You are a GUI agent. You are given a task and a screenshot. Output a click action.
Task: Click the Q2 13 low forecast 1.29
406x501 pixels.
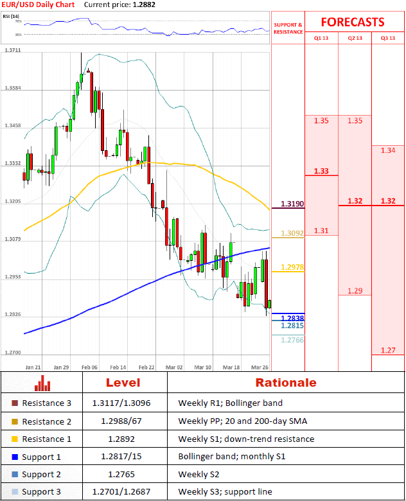pos(355,291)
